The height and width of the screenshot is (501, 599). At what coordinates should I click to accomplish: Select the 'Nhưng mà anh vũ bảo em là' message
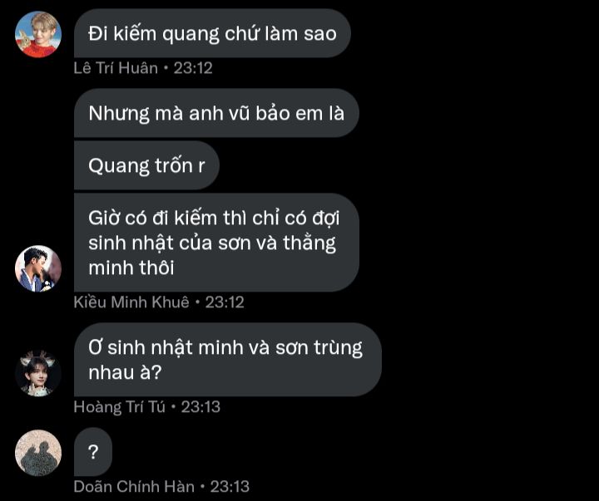pyautogui.click(x=216, y=113)
